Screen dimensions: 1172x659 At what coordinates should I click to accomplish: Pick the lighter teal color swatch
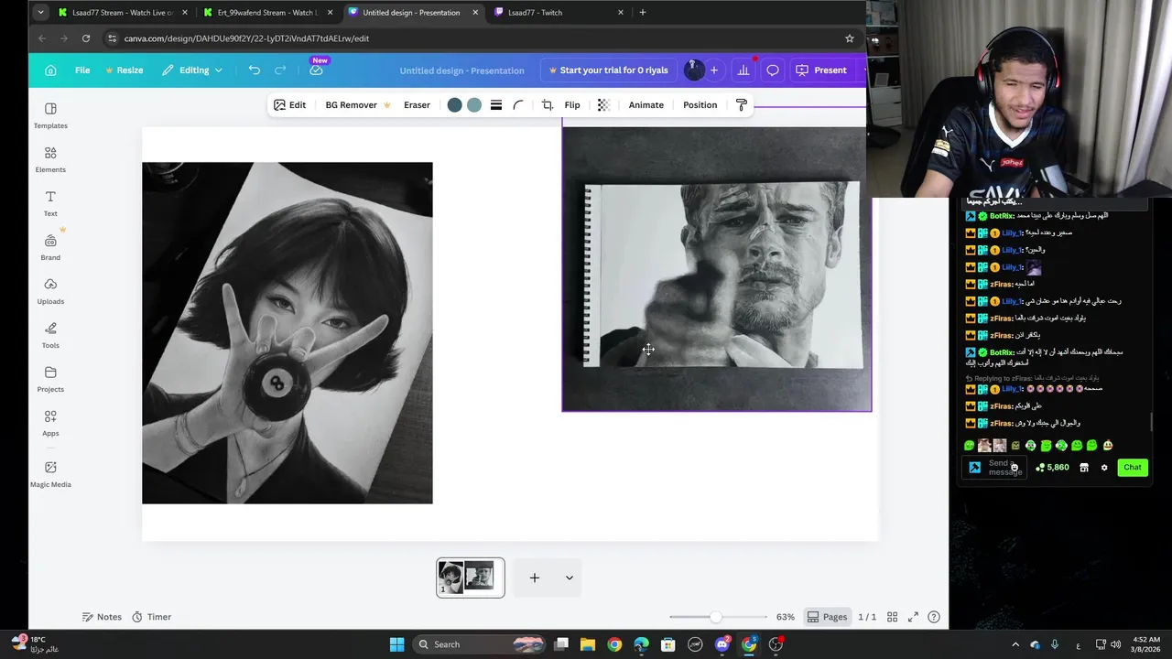(x=474, y=105)
